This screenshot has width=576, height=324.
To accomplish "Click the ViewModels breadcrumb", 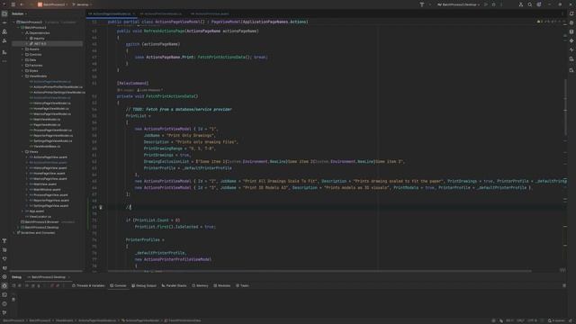I will click(65, 320).
